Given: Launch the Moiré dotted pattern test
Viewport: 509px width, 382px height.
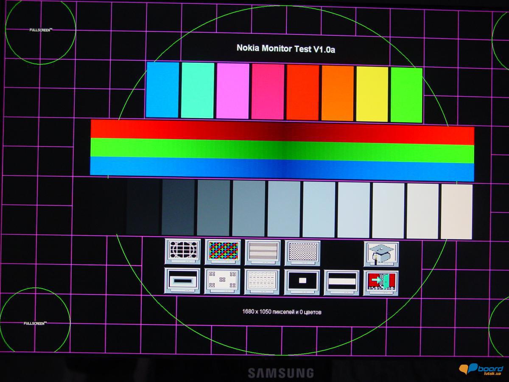Looking at the screenshot, I should click(x=303, y=253).
